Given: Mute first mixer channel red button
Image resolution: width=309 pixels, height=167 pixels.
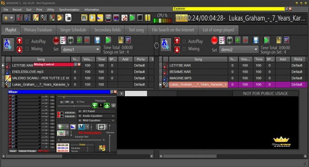Looking at the screenshot, I should pyautogui.click(x=10, y=97).
